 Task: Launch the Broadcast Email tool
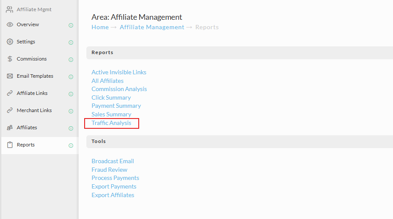[x=113, y=161]
